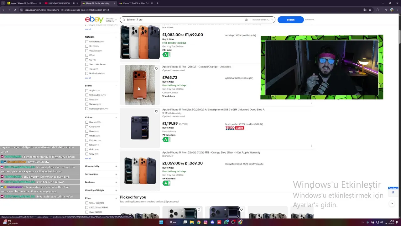Open WhatsApp from the taskbar
401x226 pixels.
click(x=226, y=222)
